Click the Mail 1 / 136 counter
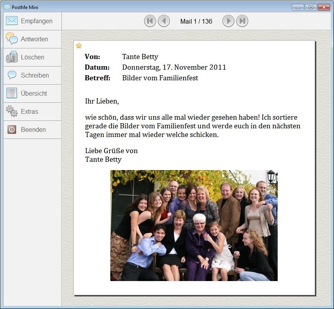The width and height of the screenshot is (334, 309). click(196, 21)
